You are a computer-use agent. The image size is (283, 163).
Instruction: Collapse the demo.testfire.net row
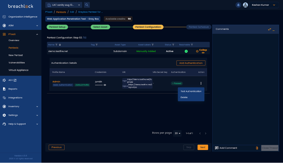point(202,51)
